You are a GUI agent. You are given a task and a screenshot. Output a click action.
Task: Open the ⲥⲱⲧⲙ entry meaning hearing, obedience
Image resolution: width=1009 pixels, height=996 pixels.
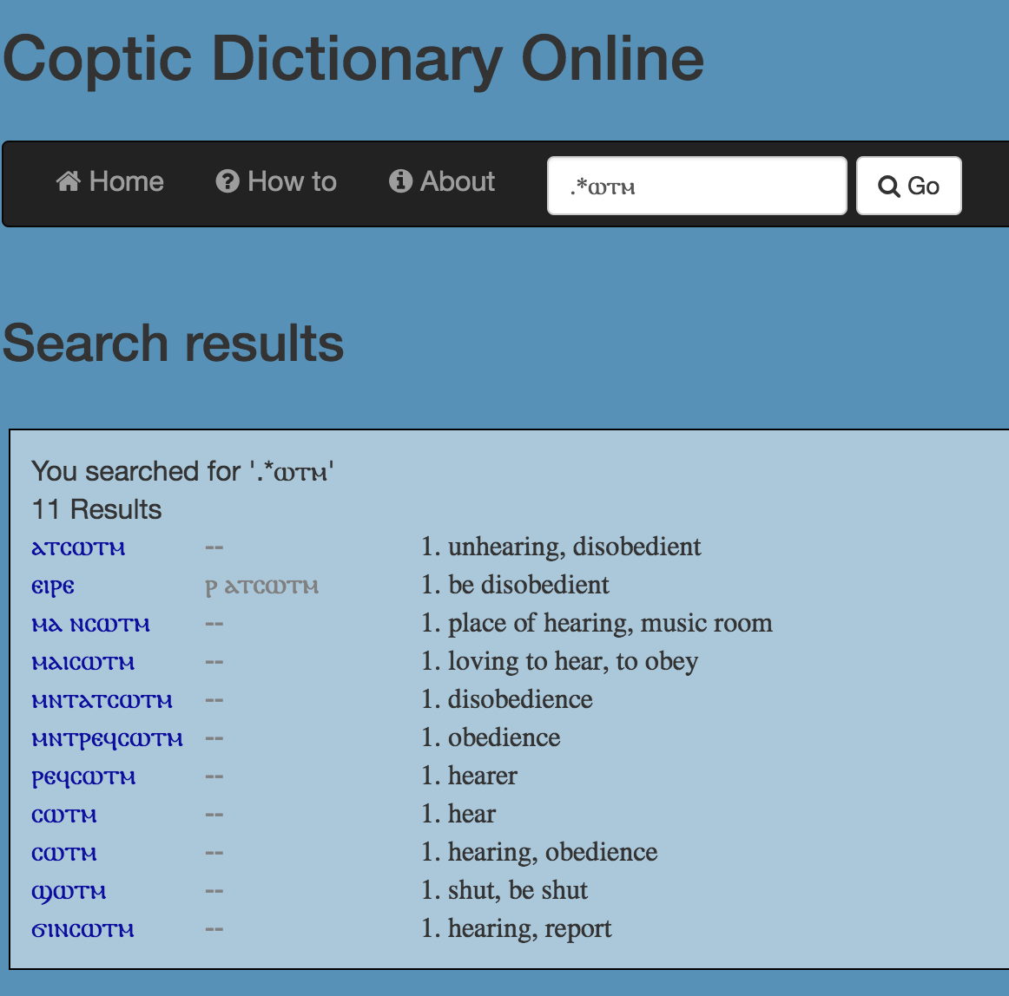64,854
